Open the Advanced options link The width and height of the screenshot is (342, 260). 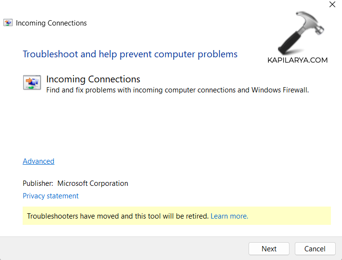[39, 161]
